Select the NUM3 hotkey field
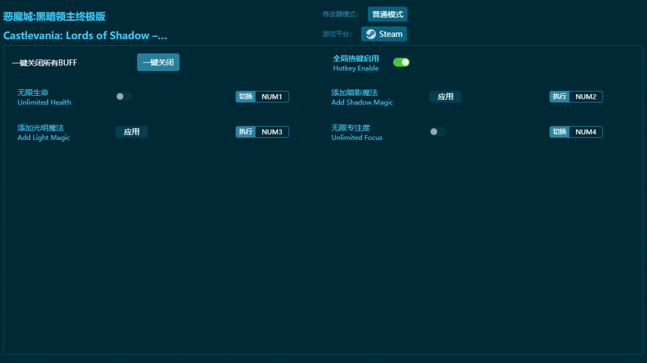The height and width of the screenshot is (363, 647). (271, 132)
